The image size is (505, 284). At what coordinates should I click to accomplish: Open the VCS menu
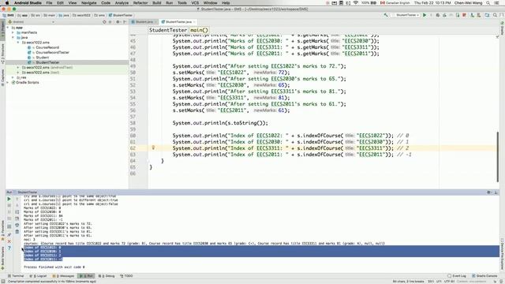pos(195,3)
